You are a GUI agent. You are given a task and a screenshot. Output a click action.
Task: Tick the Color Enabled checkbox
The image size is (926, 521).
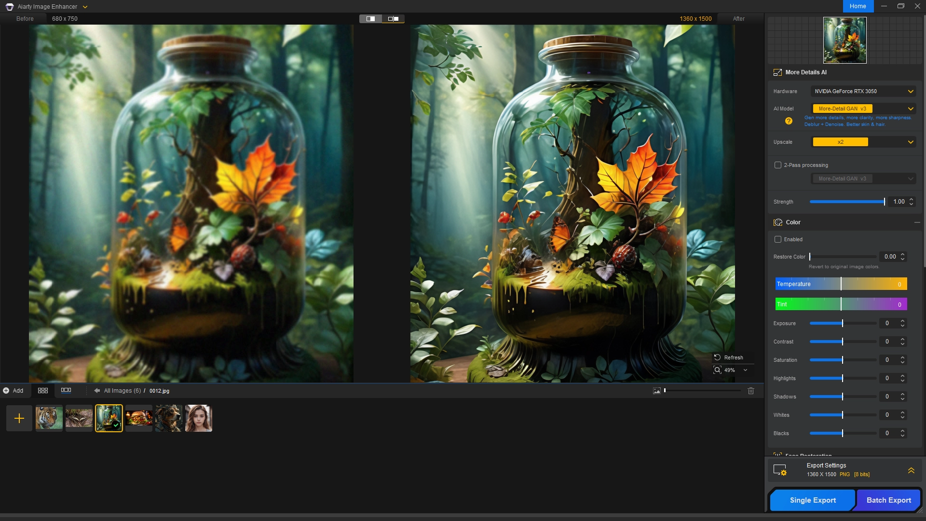point(778,239)
